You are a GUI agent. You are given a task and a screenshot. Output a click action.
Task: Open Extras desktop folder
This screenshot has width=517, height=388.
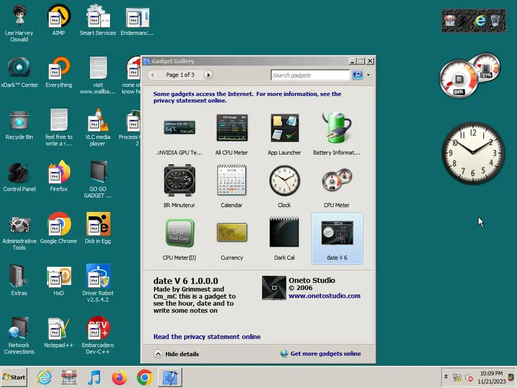[x=19, y=280]
